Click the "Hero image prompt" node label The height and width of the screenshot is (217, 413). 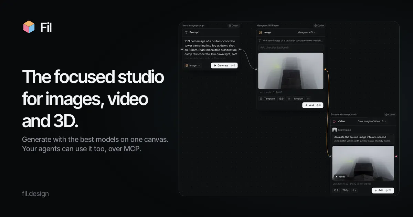click(x=193, y=25)
